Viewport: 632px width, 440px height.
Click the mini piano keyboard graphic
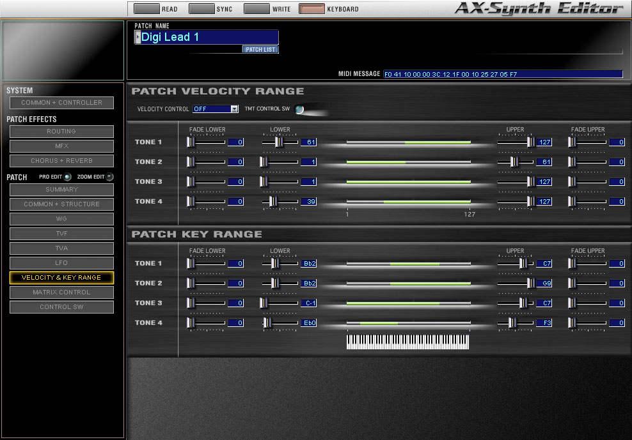tap(407, 342)
